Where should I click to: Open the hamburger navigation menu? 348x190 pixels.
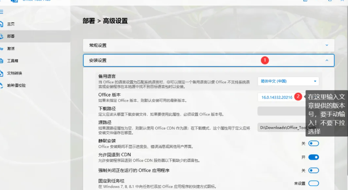1,12
